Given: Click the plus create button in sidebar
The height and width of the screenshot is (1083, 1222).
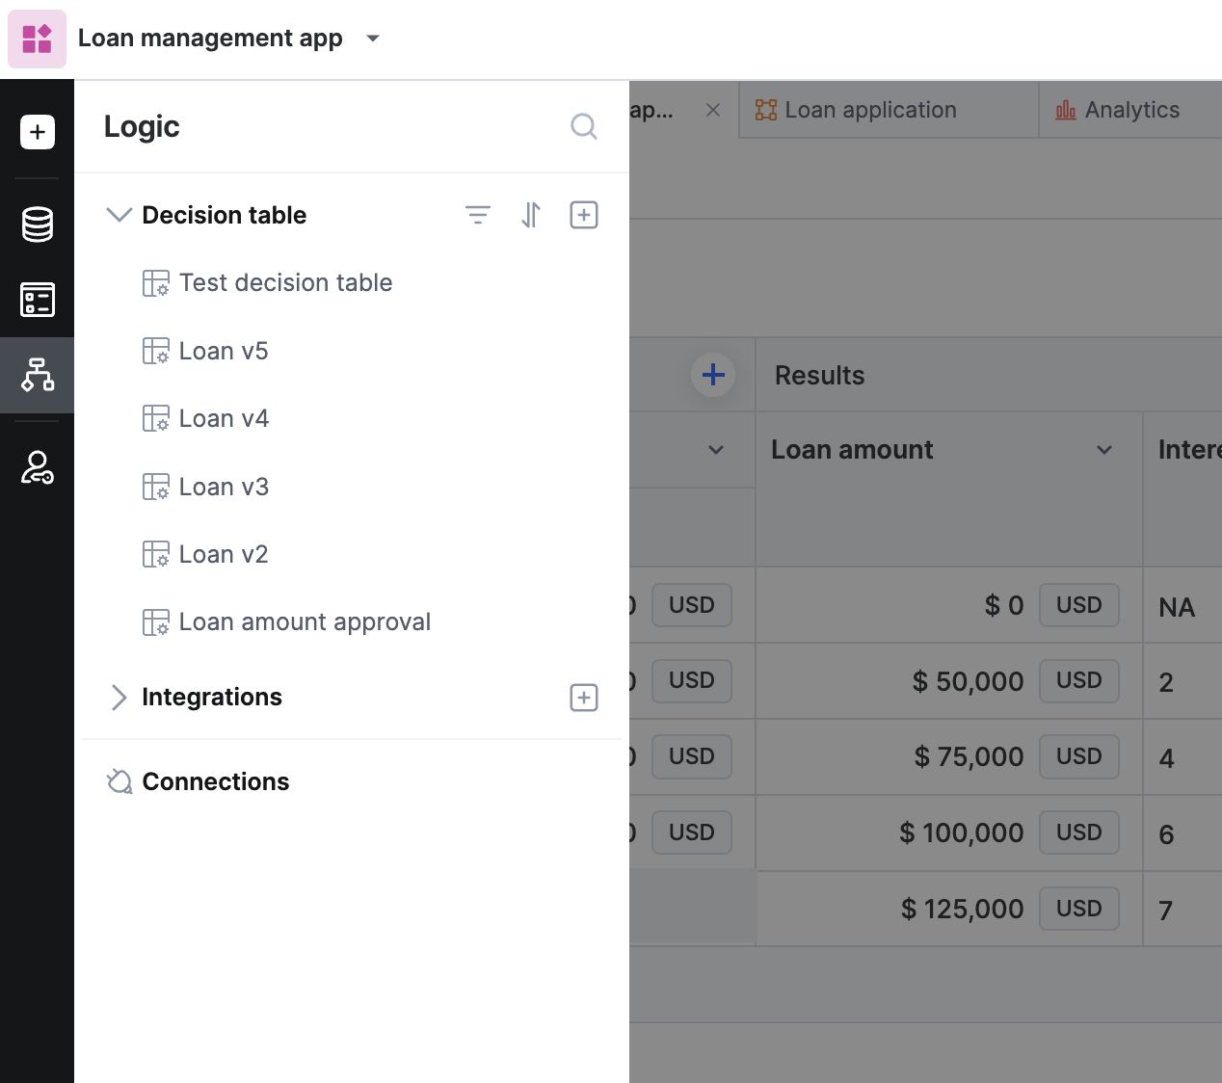Looking at the screenshot, I should (x=38, y=132).
